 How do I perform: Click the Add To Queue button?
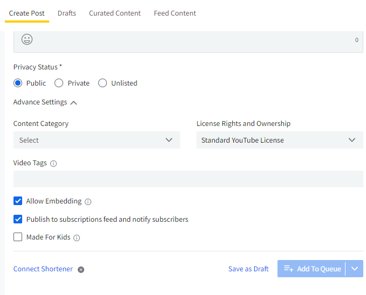[x=311, y=269]
